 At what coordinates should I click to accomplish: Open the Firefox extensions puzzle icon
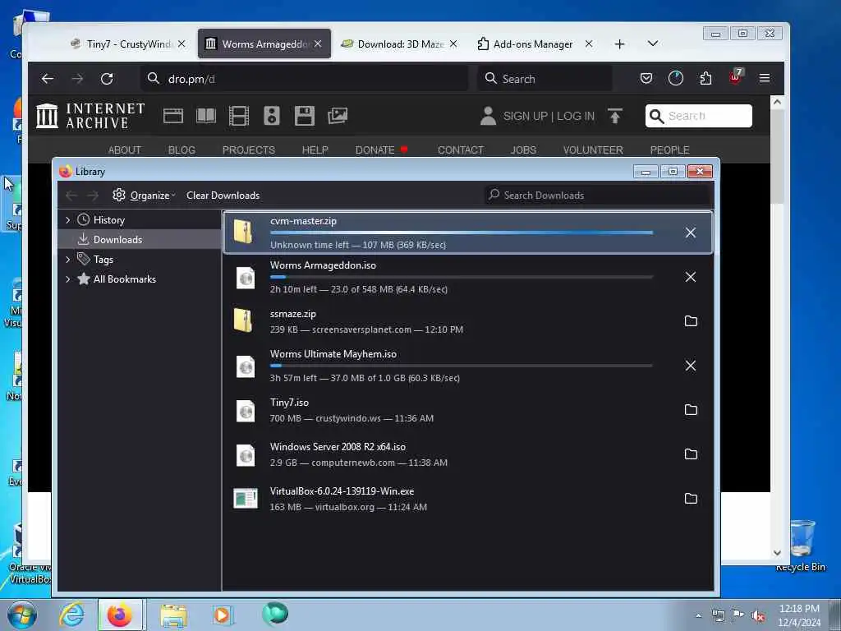[705, 79]
